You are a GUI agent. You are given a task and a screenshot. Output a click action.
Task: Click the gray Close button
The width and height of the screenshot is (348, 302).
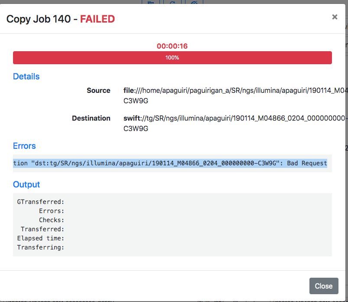coord(324,286)
